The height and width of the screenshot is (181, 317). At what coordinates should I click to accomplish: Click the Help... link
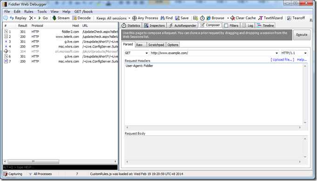click(x=302, y=60)
